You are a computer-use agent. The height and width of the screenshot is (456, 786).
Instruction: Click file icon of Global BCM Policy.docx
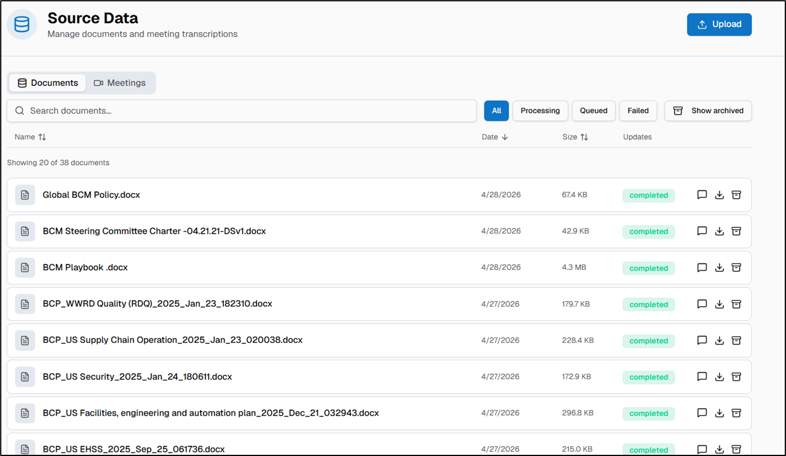coord(25,195)
